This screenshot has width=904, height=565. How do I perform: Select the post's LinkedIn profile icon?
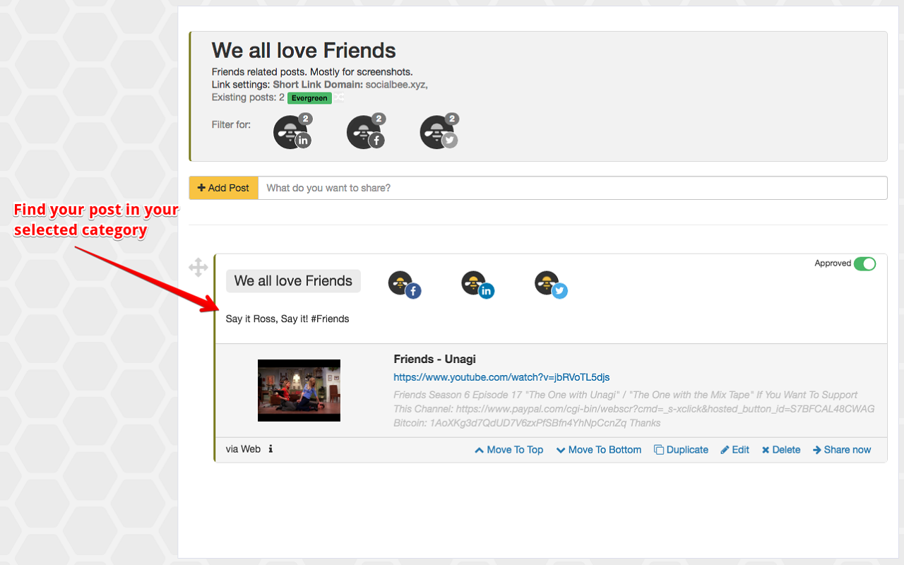pos(477,284)
